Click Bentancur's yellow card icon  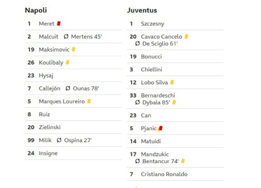click(x=183, y=161)
